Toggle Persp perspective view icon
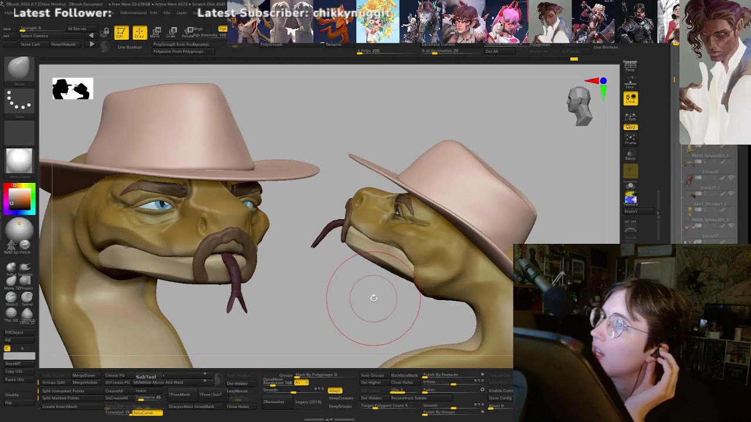Image resolution: width=751 pixels, height=422 pixels. click(630, 66)
